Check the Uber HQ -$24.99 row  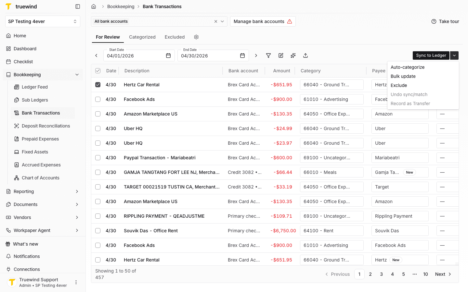tap(98, 128)
